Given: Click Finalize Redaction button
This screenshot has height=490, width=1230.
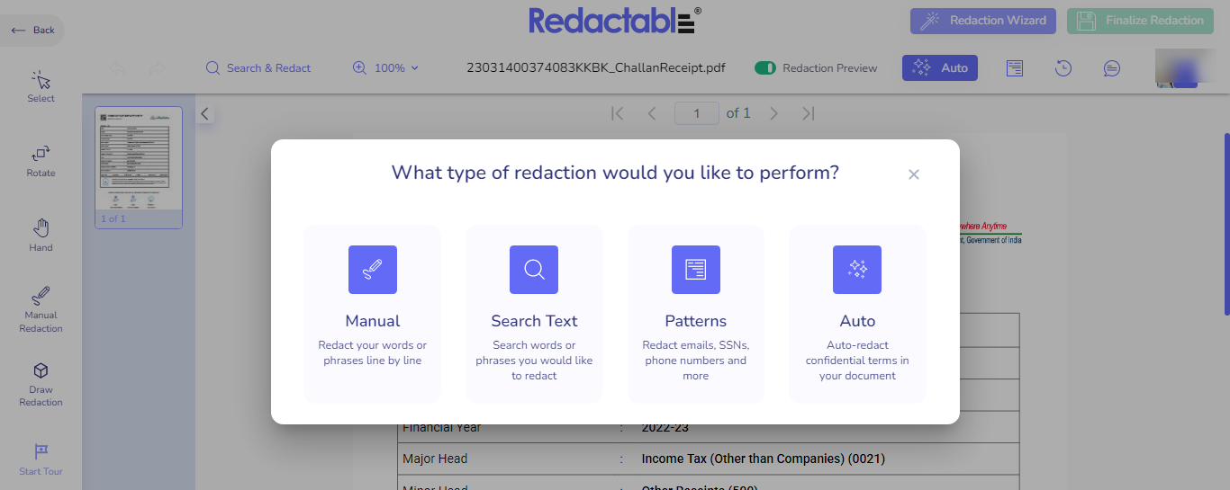Looking at the screenshot, I should point(1140,21).
